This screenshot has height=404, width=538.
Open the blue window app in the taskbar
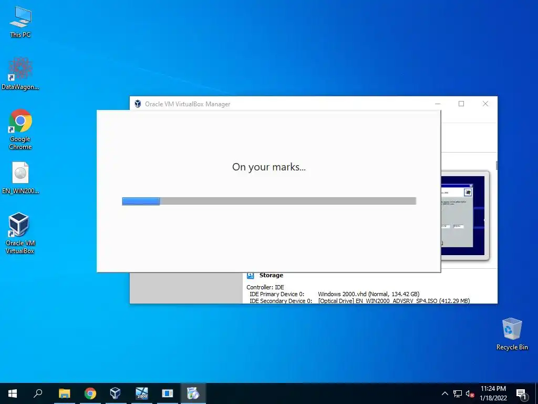(x=167, y=393)
